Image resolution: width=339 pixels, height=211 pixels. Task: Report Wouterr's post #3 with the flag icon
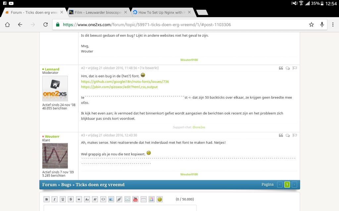(294, 135)
